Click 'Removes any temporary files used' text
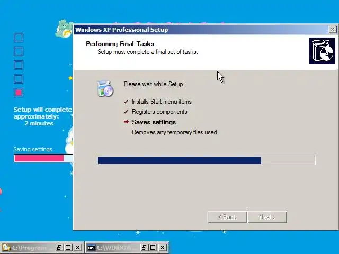This screenshot has height=254, width=339. tap(174, 132)
